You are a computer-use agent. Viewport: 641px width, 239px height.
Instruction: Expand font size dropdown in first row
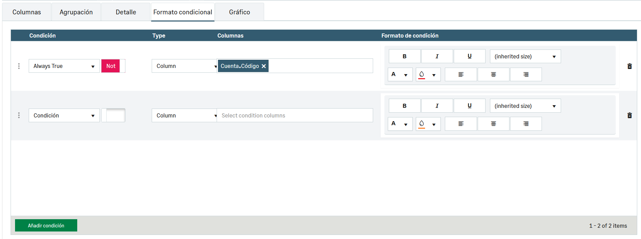pyautogui.click(x=525, y=56)
